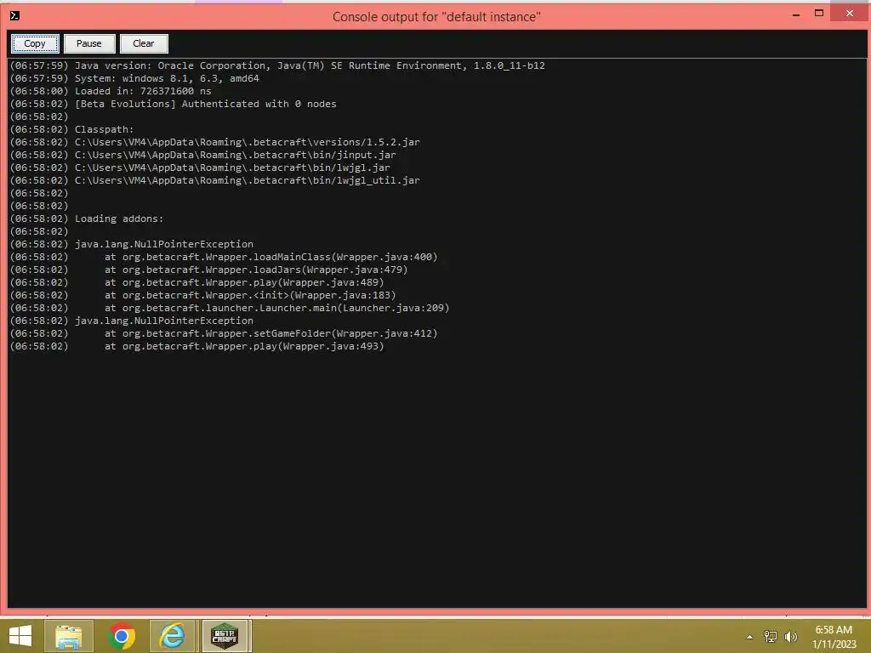This screenshot has height=653, width=871.
Task: Click the Wrapper.play(Wrapper.java:489) line
Action: click(x=197, y=282)
